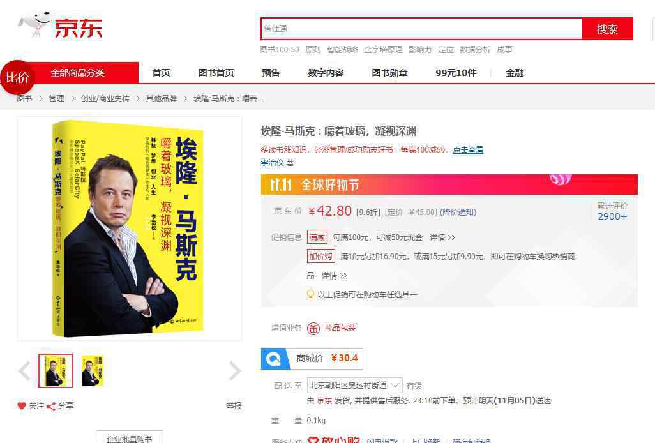Expand 加价购 promotion 详情 details

click(x=334, y=276)
